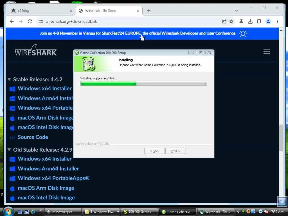The width and height of the screenshot is (288, 216).
Task: Click the network tray icon
Action: tap(261, 211)
